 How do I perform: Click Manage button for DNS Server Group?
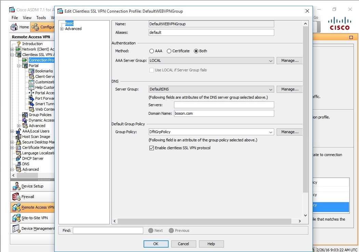(290, 89)
